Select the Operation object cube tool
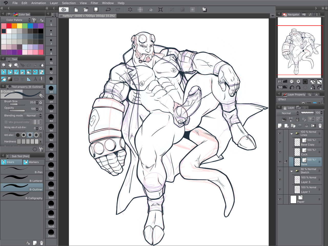This screenshot has width=328, height=246. tap(16, 65)
